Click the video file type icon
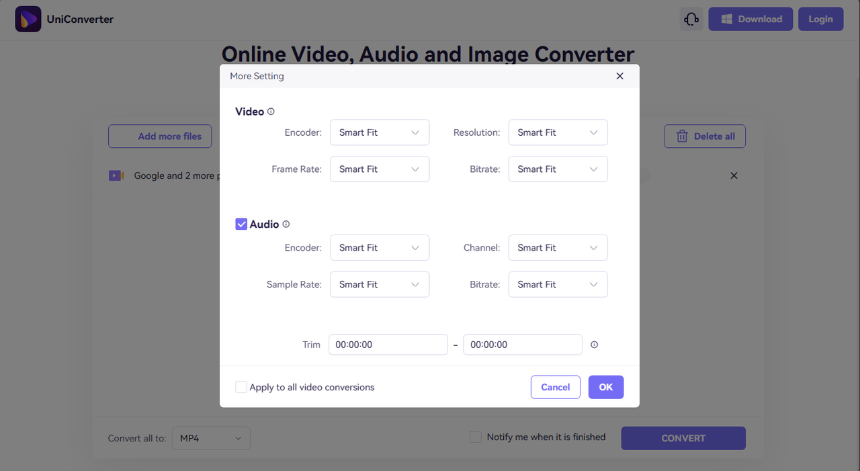The width and height of the screenshot is (860, 471). pos(116,175)
